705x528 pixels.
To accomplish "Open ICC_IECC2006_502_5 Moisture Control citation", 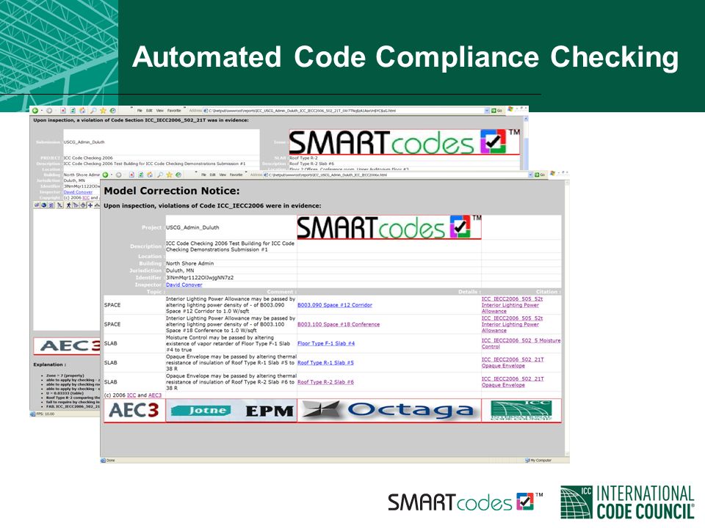I will point(521,343).
